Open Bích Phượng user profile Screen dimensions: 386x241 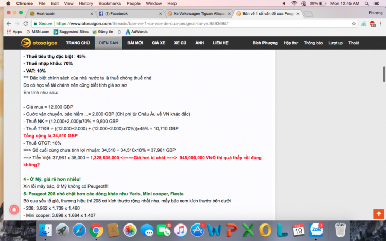click(265, 43)
